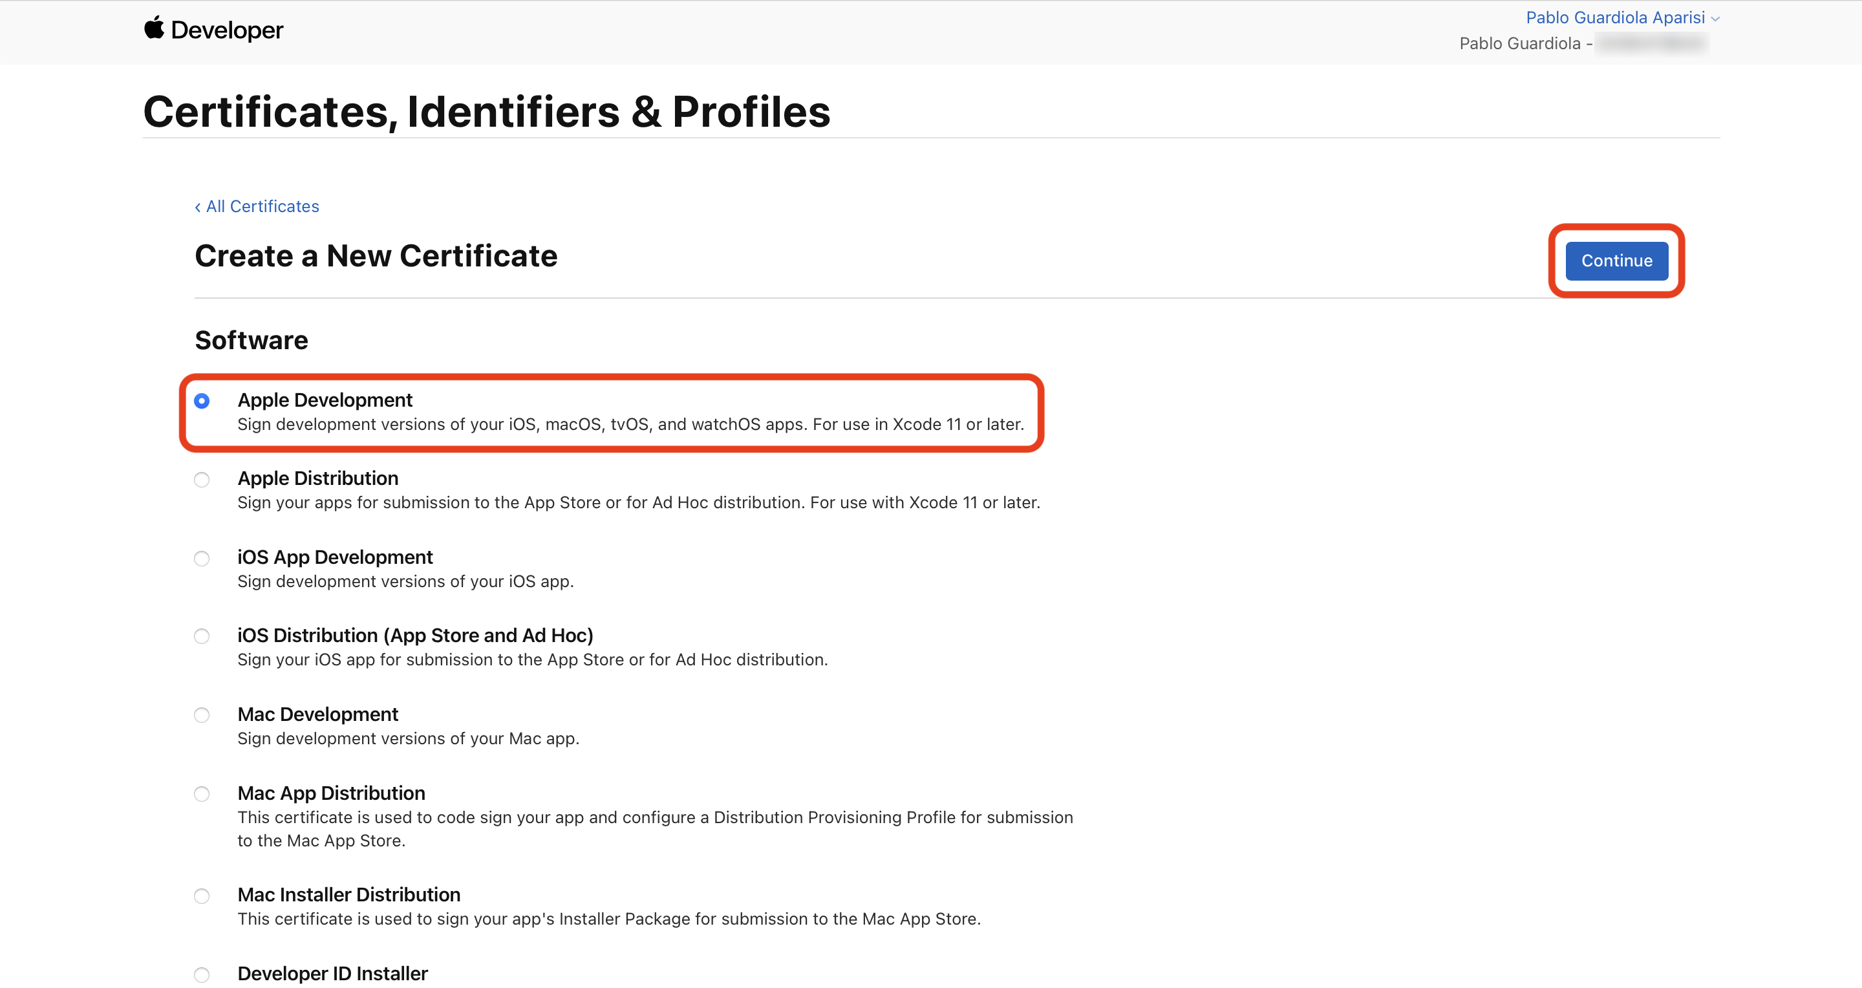The image size is (1862, 988).
Task: Click the Apple Distribution label text
Action: click(318, 478)
